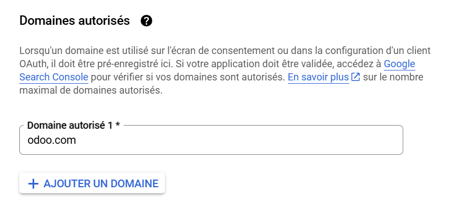Click empty space inside the odoo.com field

tap(240, 140)
